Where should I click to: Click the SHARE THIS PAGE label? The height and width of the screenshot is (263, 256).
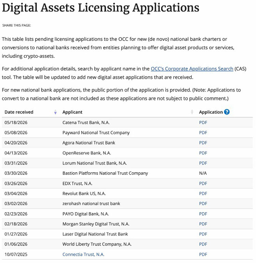pos(17,25)
